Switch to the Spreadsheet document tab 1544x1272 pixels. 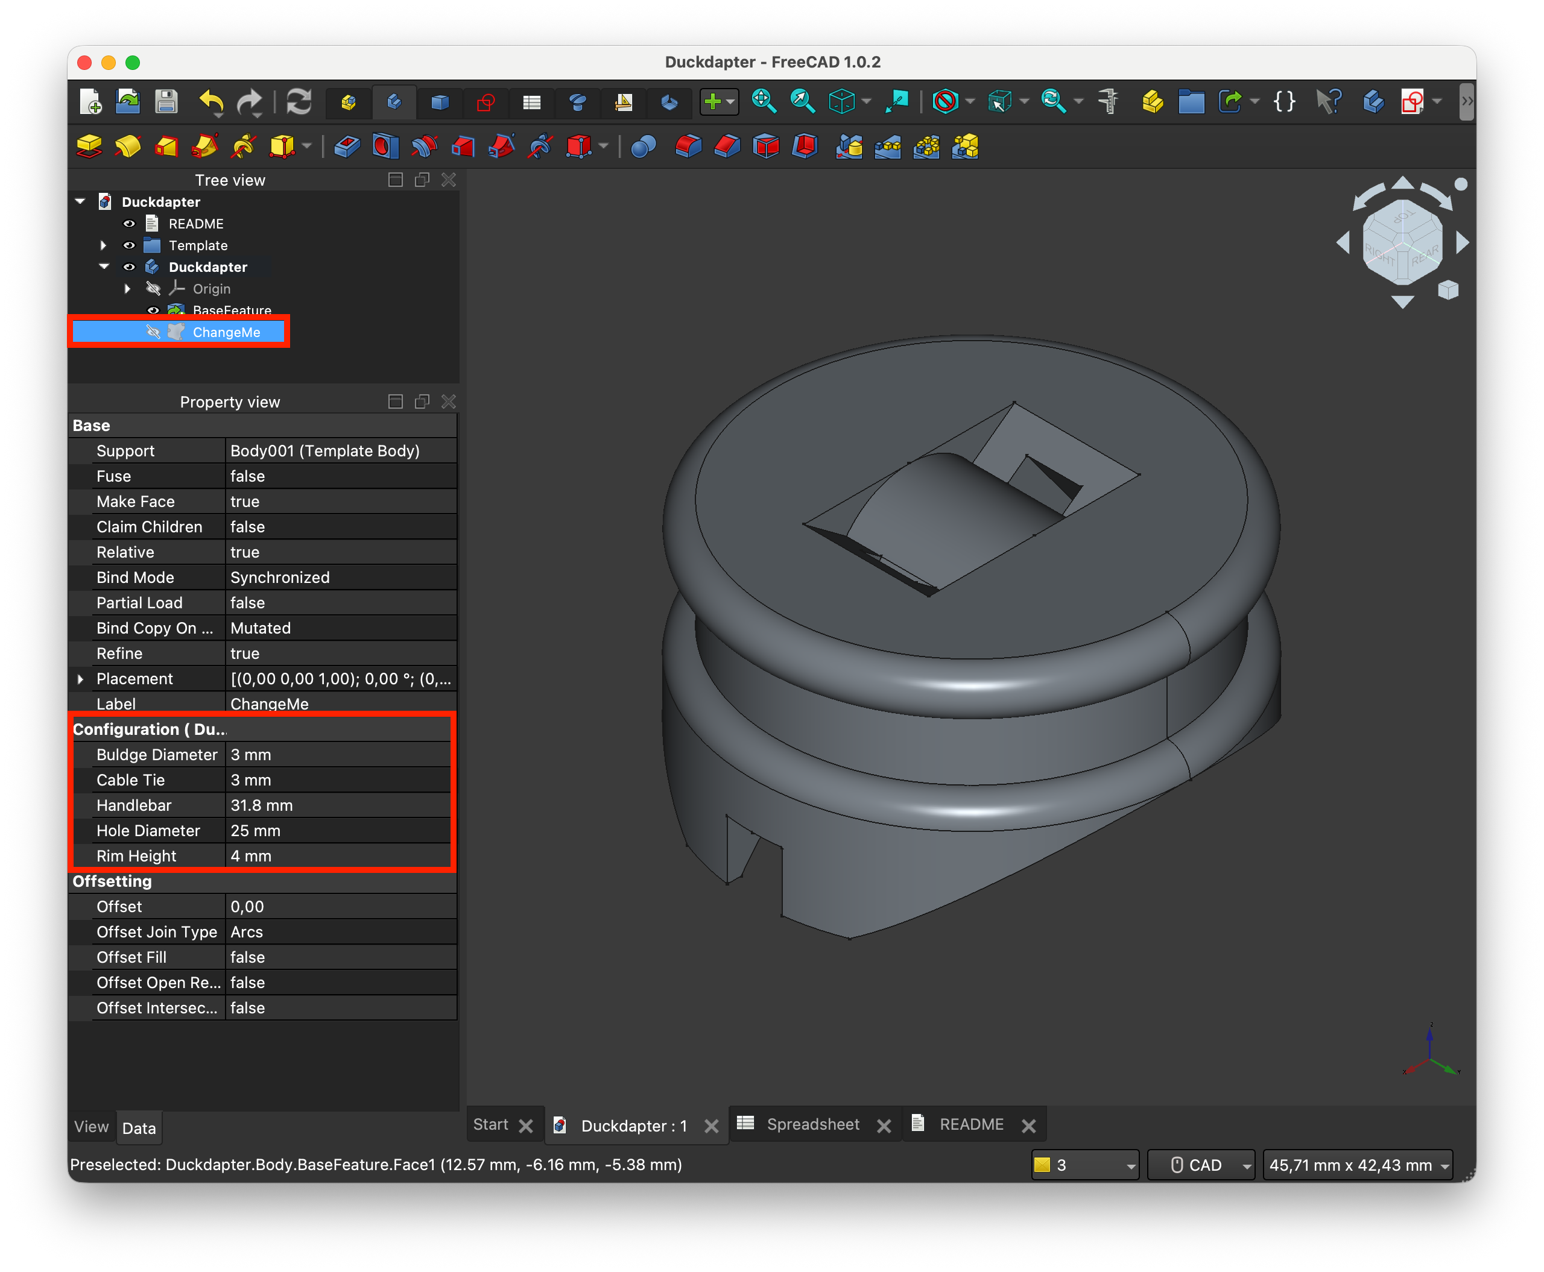coord(812,1124)
